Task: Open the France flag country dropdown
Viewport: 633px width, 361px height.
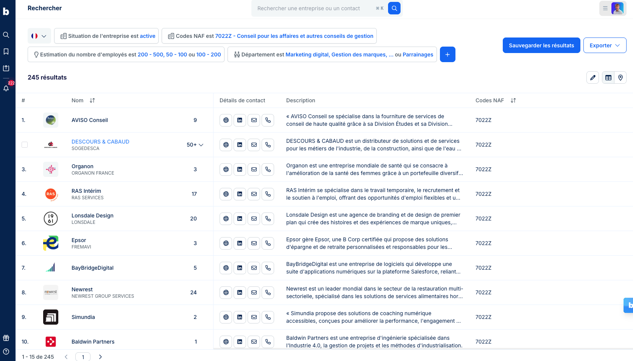Action: tap(39, 36)
